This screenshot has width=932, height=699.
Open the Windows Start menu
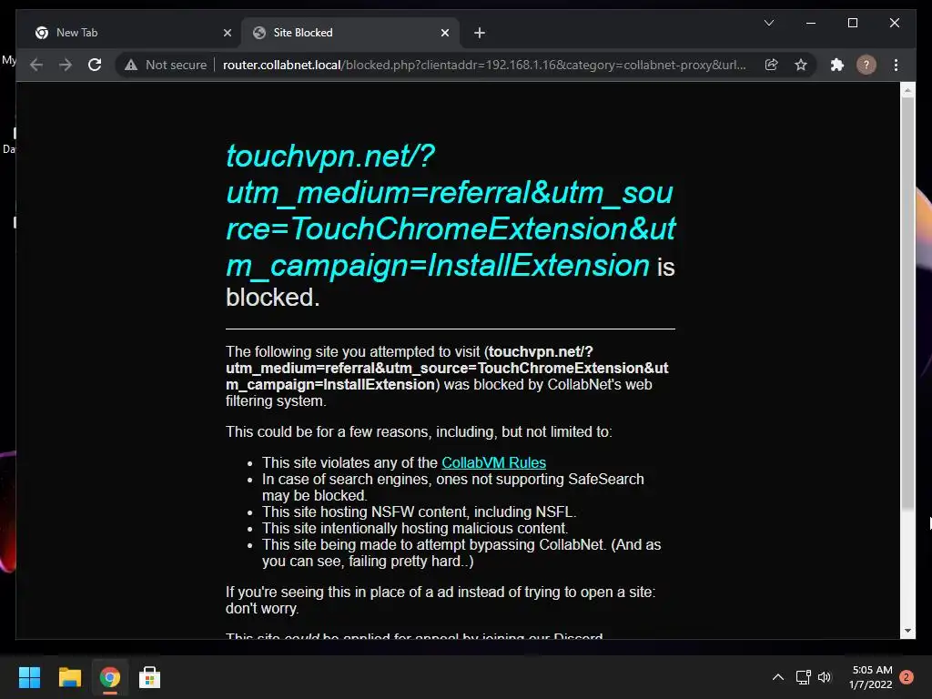tap(29, 677)
